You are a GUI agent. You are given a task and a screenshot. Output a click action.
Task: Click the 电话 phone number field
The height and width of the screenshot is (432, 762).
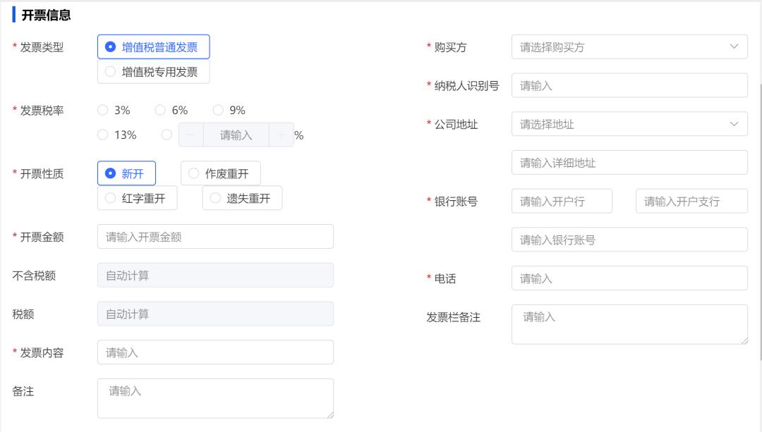629,278
